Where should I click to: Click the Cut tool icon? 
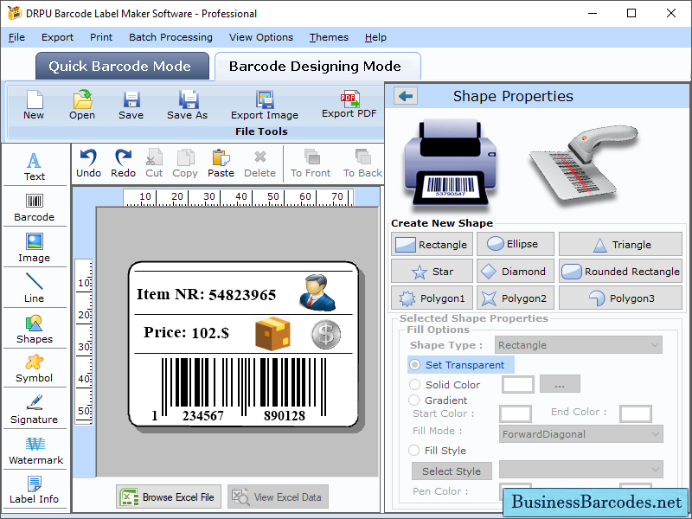click(154, 157)
